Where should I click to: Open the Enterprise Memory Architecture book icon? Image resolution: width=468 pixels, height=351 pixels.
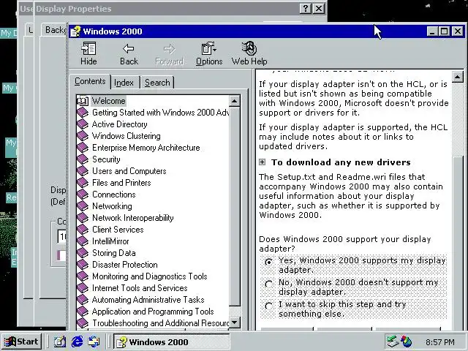83,148
